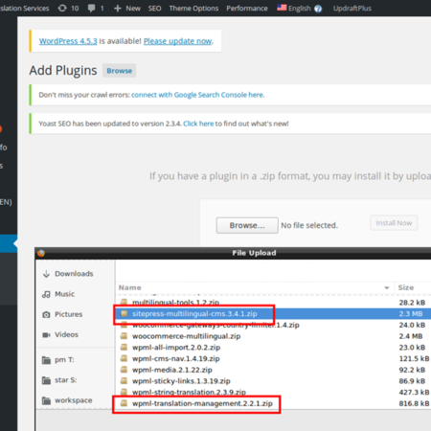Toggle sort arrow in Name column header
Viewport: 431px width, 431px height.
tap(387, 287)
